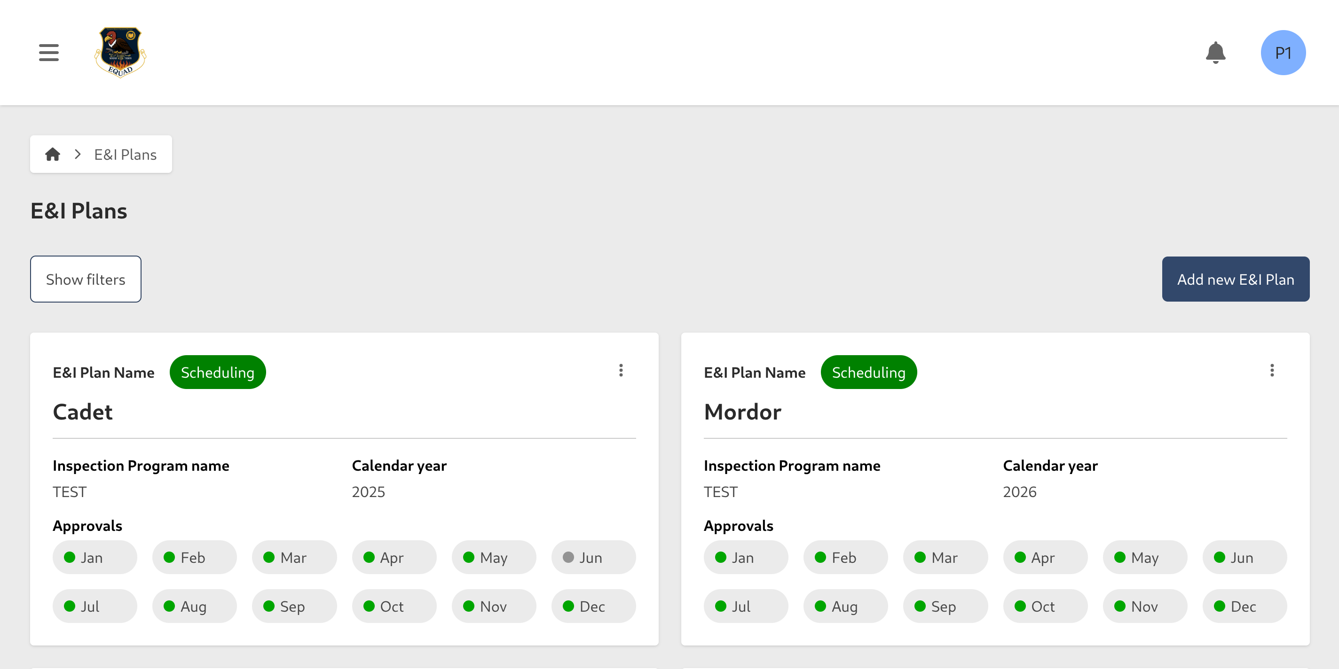Open the P1 user avatar menu
This screenshot has height=669, width=1339.
pyautogui.click(x=1283, y=53)
